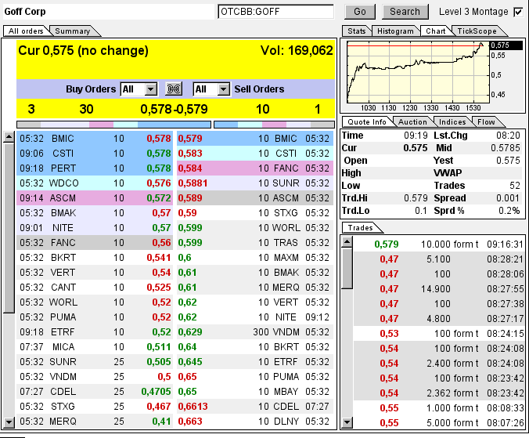529x438 pixels.
Task: Click the Spread value 0.001
Action: [x=507, y=198]
